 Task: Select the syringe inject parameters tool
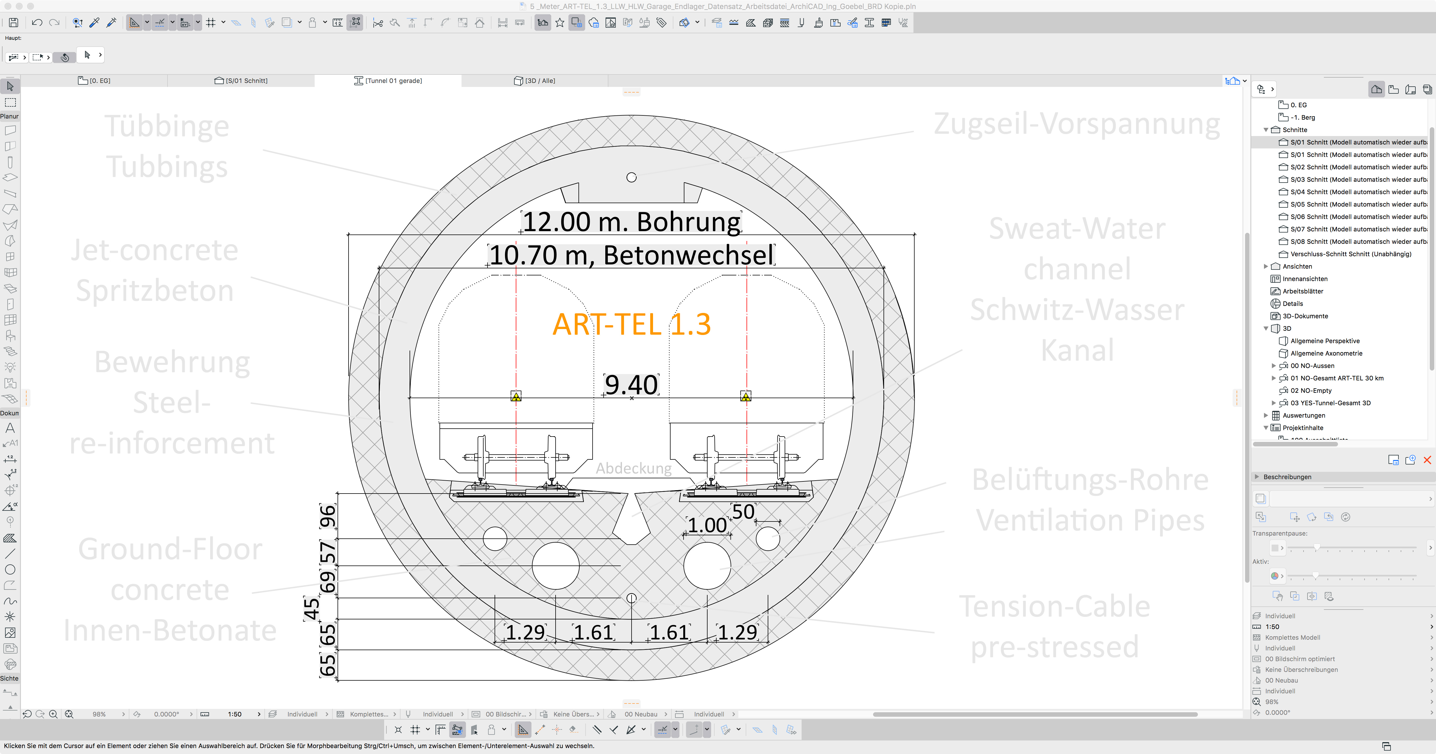pos(112,23)
